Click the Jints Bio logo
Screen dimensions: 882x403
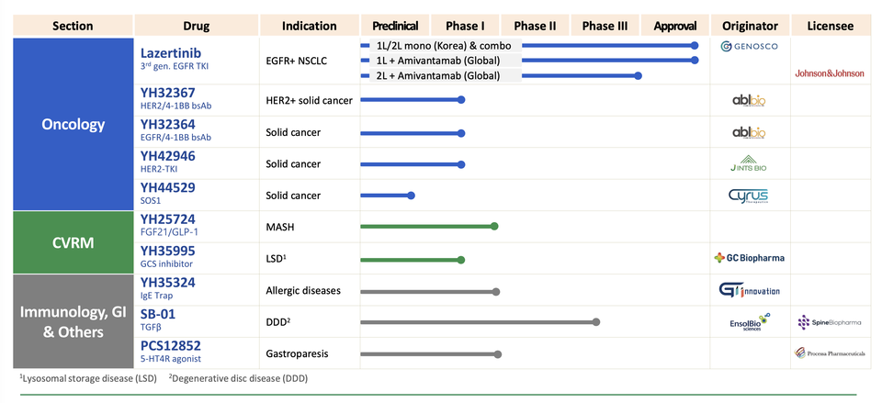(x=748, y=164)
